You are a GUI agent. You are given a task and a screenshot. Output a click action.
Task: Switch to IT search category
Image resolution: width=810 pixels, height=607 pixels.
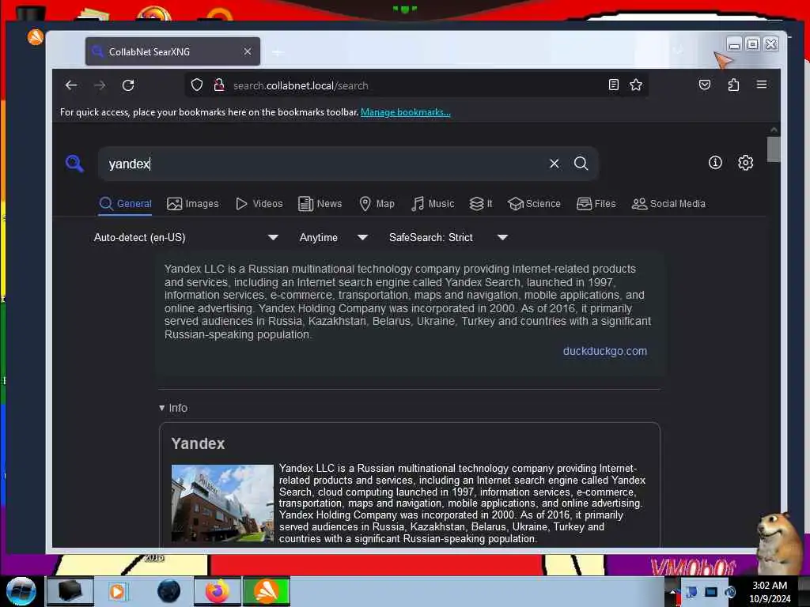coord(481,204)
